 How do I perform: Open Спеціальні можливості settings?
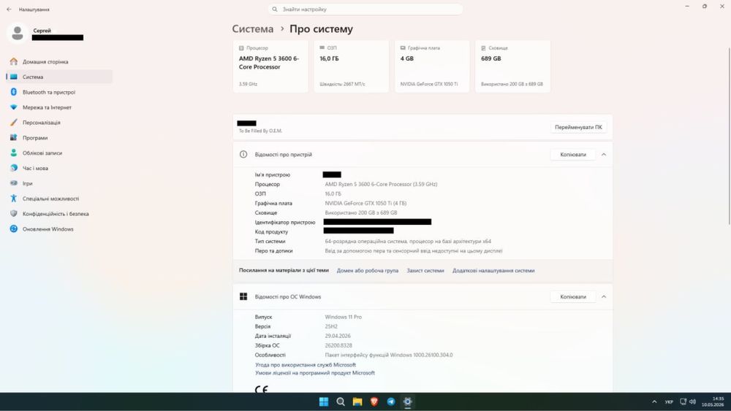[x=59, y=199]
